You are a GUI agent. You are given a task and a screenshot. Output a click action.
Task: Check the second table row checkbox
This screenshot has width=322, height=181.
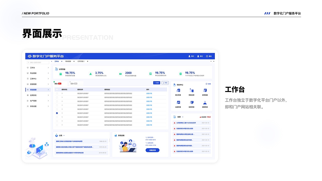coord(57,97)
